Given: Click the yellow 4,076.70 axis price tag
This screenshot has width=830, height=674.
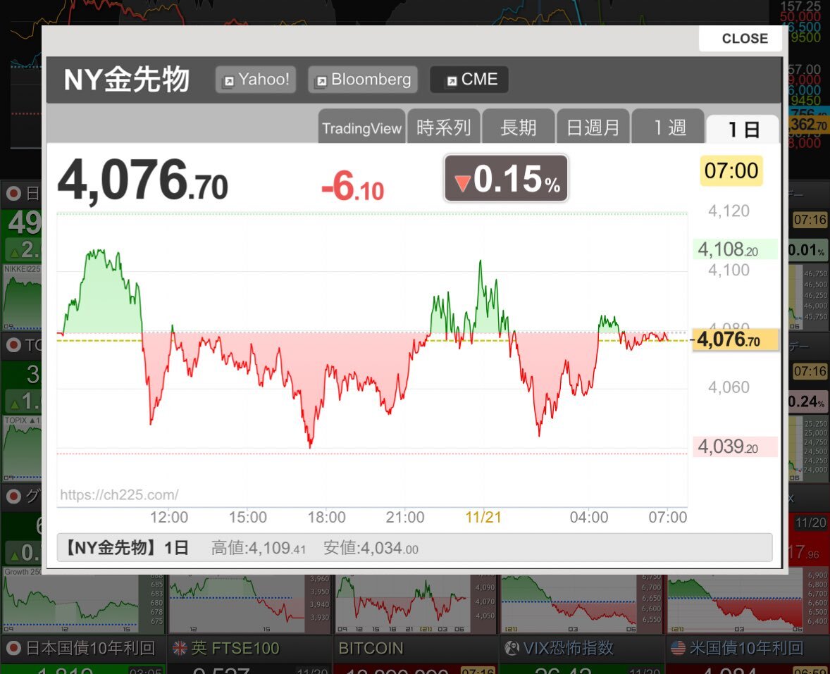Looking at the screenshot, I should [x=736, y=339].
